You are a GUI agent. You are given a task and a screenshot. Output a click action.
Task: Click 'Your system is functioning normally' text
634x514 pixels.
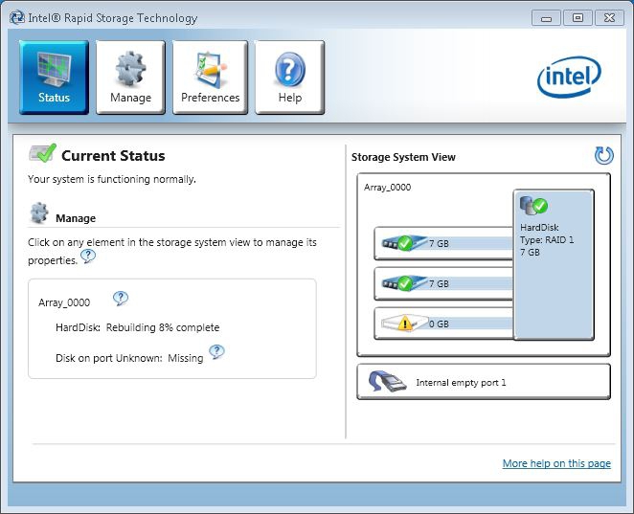112,179
